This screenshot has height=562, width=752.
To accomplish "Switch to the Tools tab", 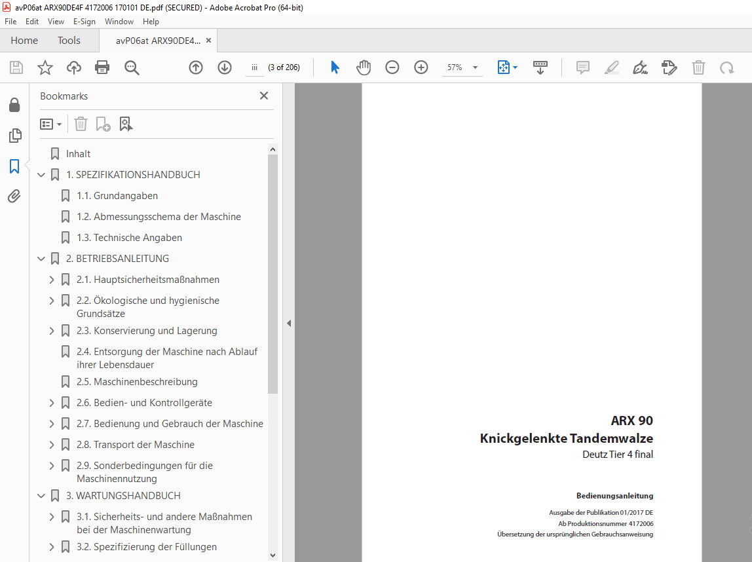I will (69, 41).
